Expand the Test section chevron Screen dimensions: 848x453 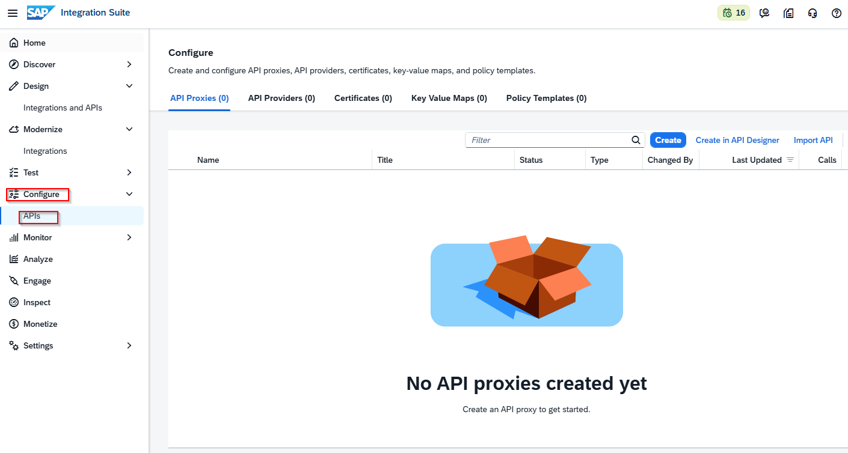129,172
